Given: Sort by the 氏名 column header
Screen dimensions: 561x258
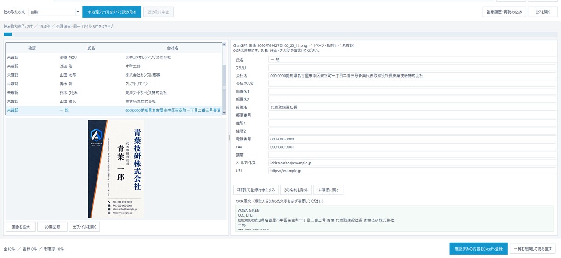Looking at the screenshot, I should tap(91, 48).
